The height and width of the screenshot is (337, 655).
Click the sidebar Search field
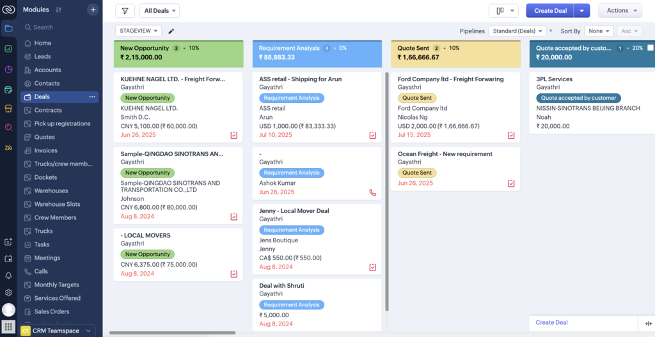point(59,27)
